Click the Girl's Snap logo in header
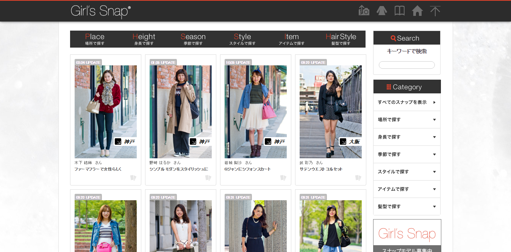 pos(101,11)
